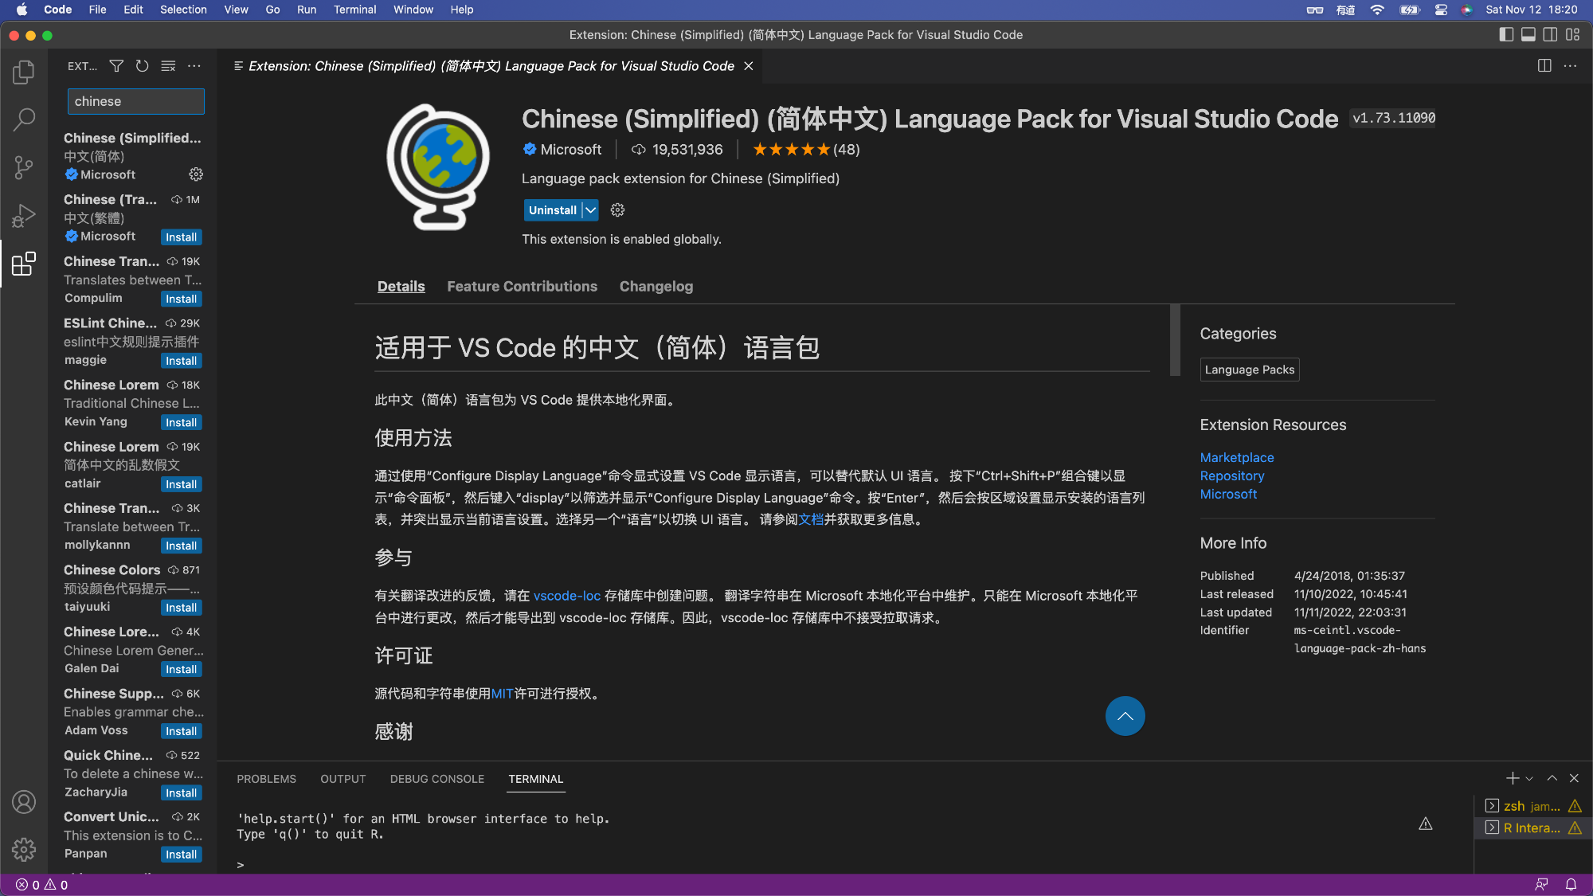Toggle the secondary side bar layout icon
The image size is (1593, 896).
point(1550,34)
